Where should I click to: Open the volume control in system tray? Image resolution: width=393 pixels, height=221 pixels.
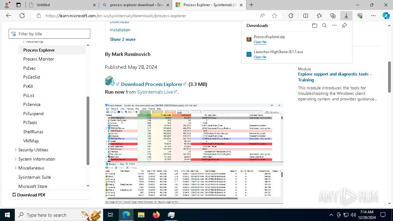click(353, 215)
